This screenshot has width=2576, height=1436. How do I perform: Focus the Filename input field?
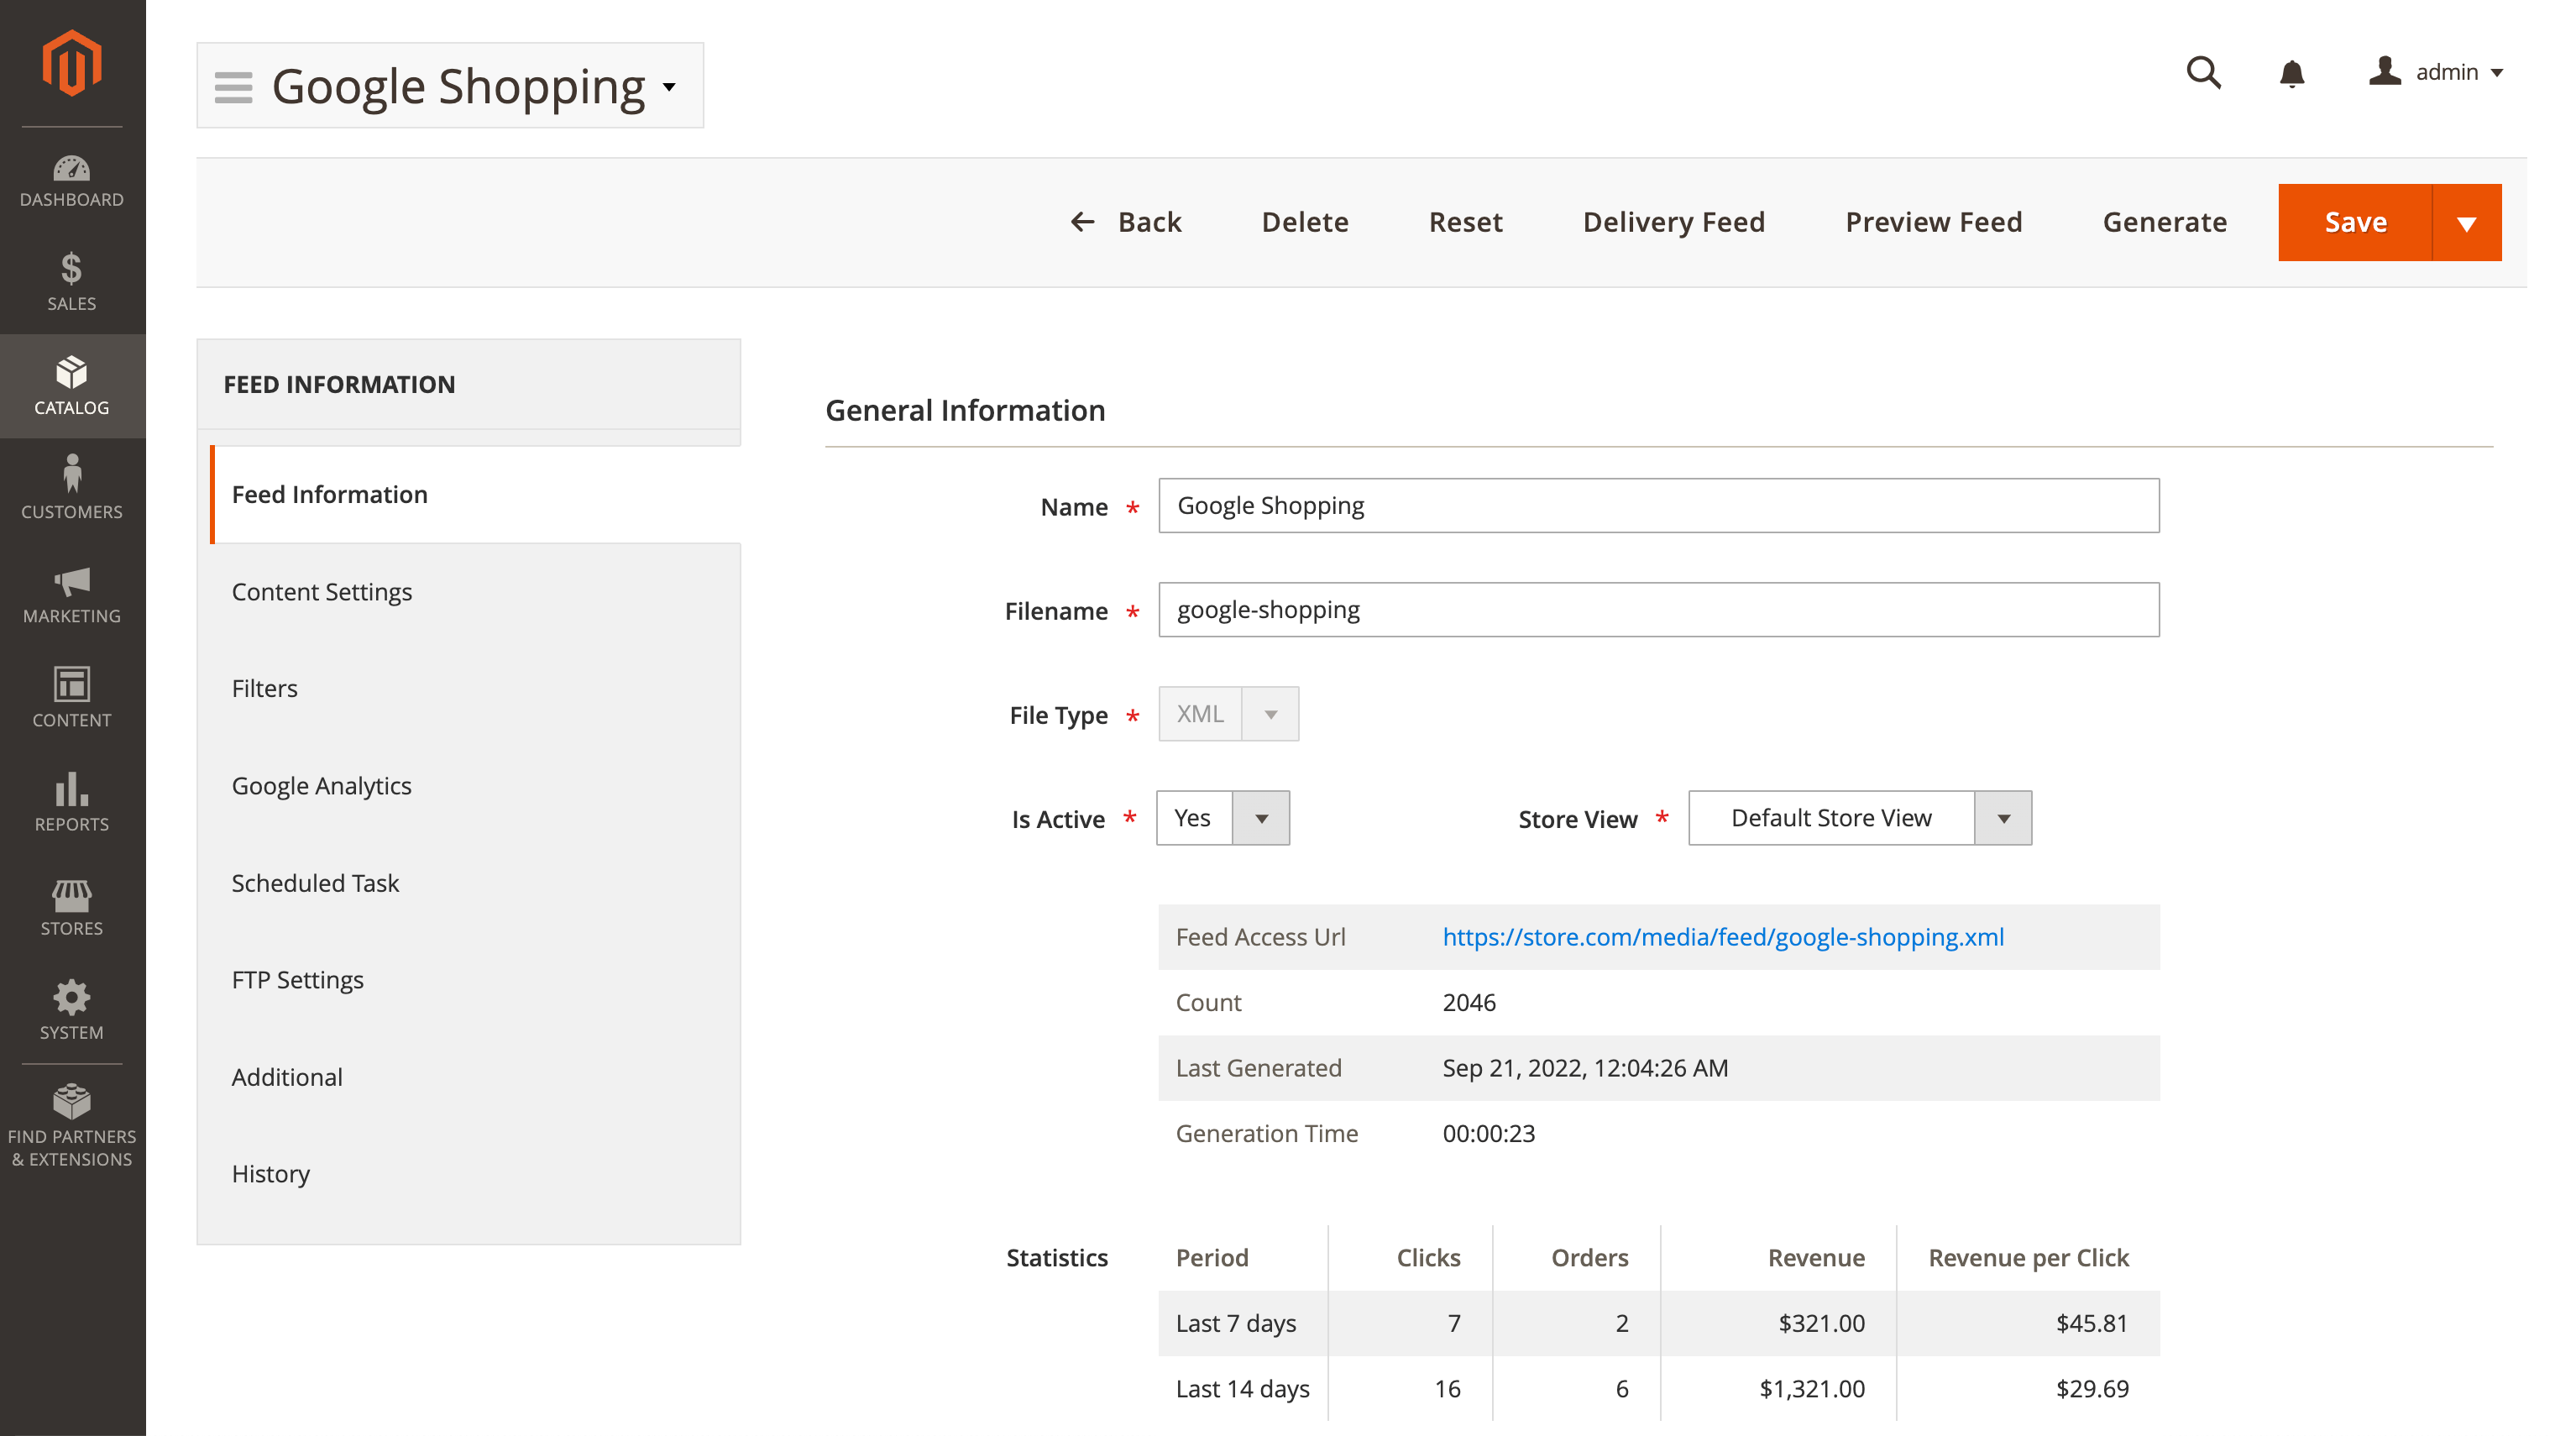1659,610
